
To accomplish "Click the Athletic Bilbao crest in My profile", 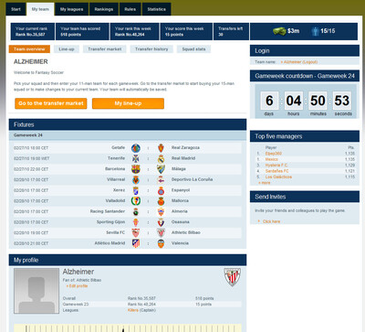I will click(233, 277).
